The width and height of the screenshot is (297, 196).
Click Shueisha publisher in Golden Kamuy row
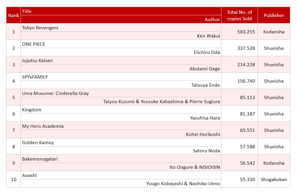[274, 146]
